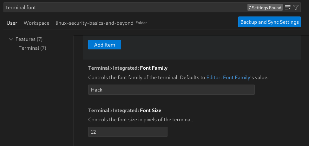Follow the Editor: Font Family link
Viewport: 309px width, 146px height.
tap(228, 77)
